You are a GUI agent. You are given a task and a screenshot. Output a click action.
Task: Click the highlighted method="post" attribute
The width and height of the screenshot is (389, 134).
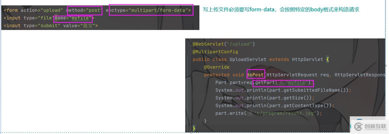(84, 10)
